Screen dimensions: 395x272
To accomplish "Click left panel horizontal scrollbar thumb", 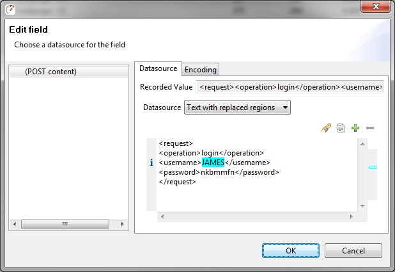I will [65, 224].
